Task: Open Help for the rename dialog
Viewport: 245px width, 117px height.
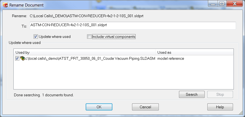Action: [220, 107]
